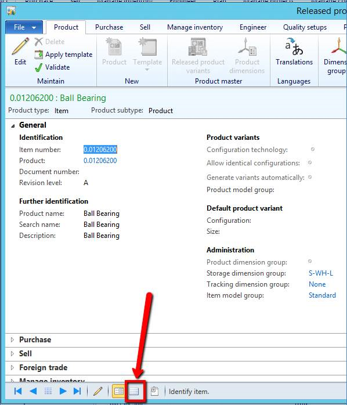Open the Product 0.01206200 link

[x=100, y=161]
